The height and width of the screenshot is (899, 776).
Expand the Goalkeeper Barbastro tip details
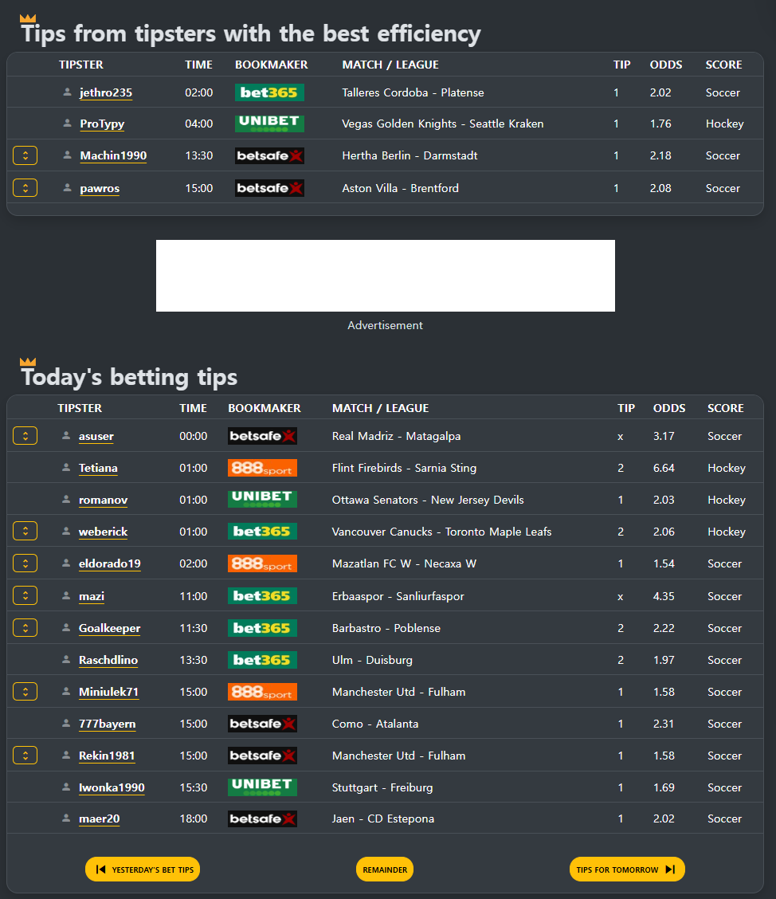coord(25,628)
